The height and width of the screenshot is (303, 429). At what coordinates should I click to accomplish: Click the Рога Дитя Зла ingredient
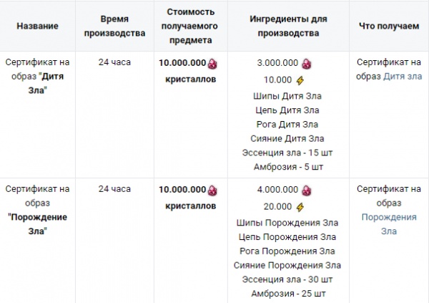(x=287, y=124)
